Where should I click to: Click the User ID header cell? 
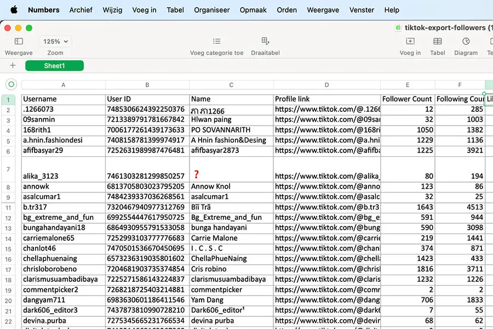[147, 99]
